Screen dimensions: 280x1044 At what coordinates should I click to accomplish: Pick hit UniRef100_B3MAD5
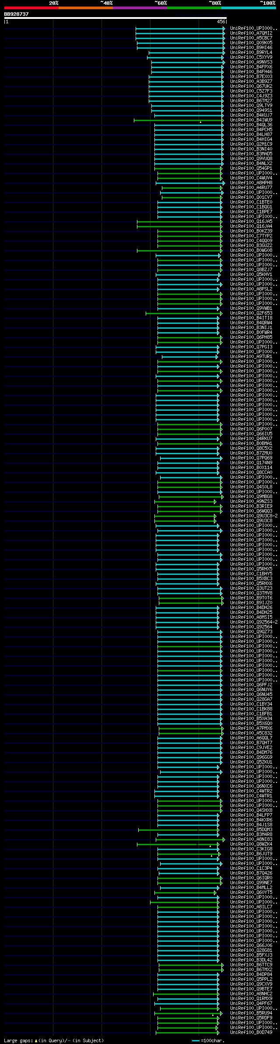(x=251, y=154)
